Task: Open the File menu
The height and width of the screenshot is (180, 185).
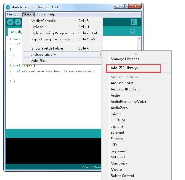Action: coord(9,14)
